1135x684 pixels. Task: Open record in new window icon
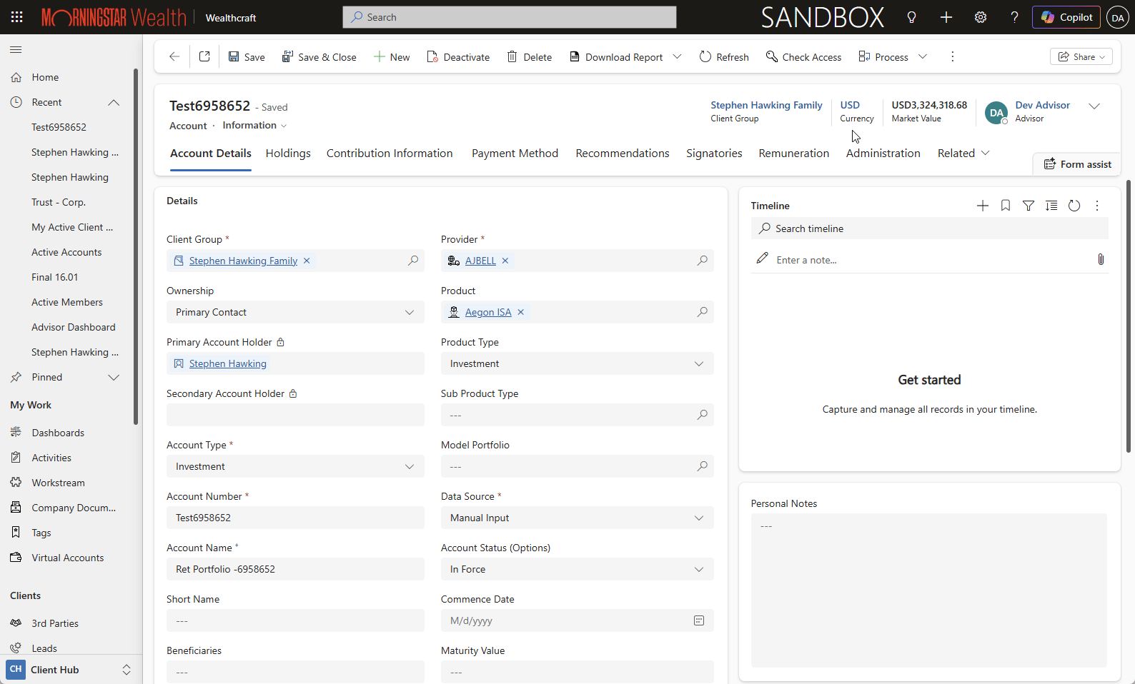pos(204,56)
